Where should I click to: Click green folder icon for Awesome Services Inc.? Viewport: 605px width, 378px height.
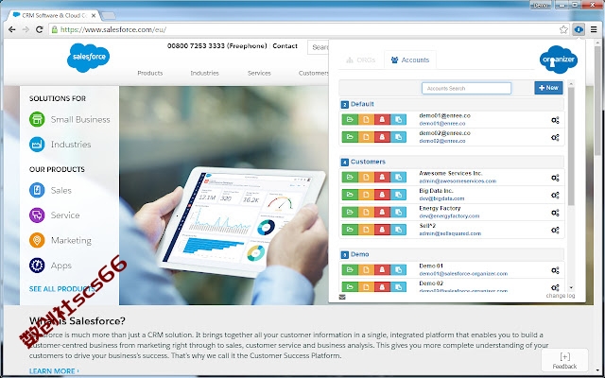click(x=350, y=177)
